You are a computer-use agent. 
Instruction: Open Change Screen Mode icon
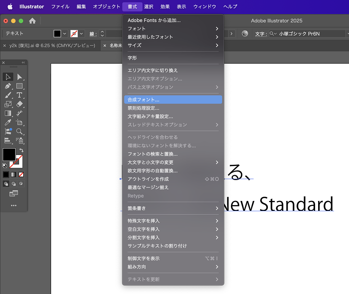14,193
